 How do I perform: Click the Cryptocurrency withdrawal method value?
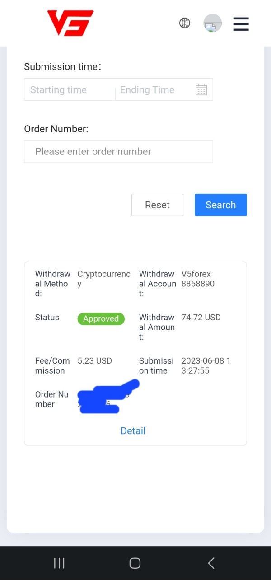(x=103, y=279)
